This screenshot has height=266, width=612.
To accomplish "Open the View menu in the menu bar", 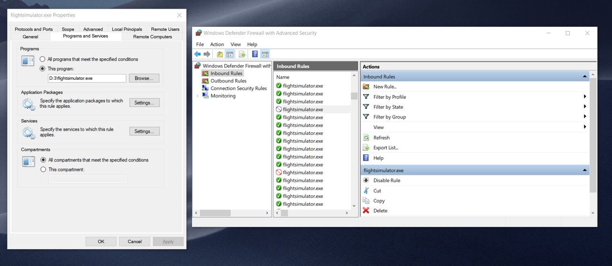I will [x=236, y=44].
